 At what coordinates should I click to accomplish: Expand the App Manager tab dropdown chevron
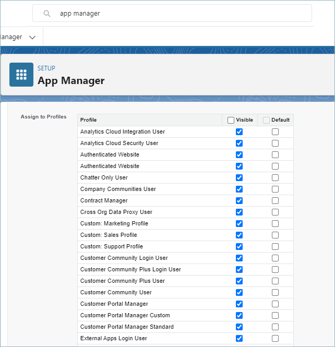32,38
